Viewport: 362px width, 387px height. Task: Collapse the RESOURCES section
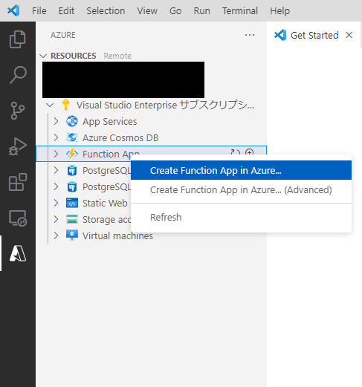(x=43, y=56)
